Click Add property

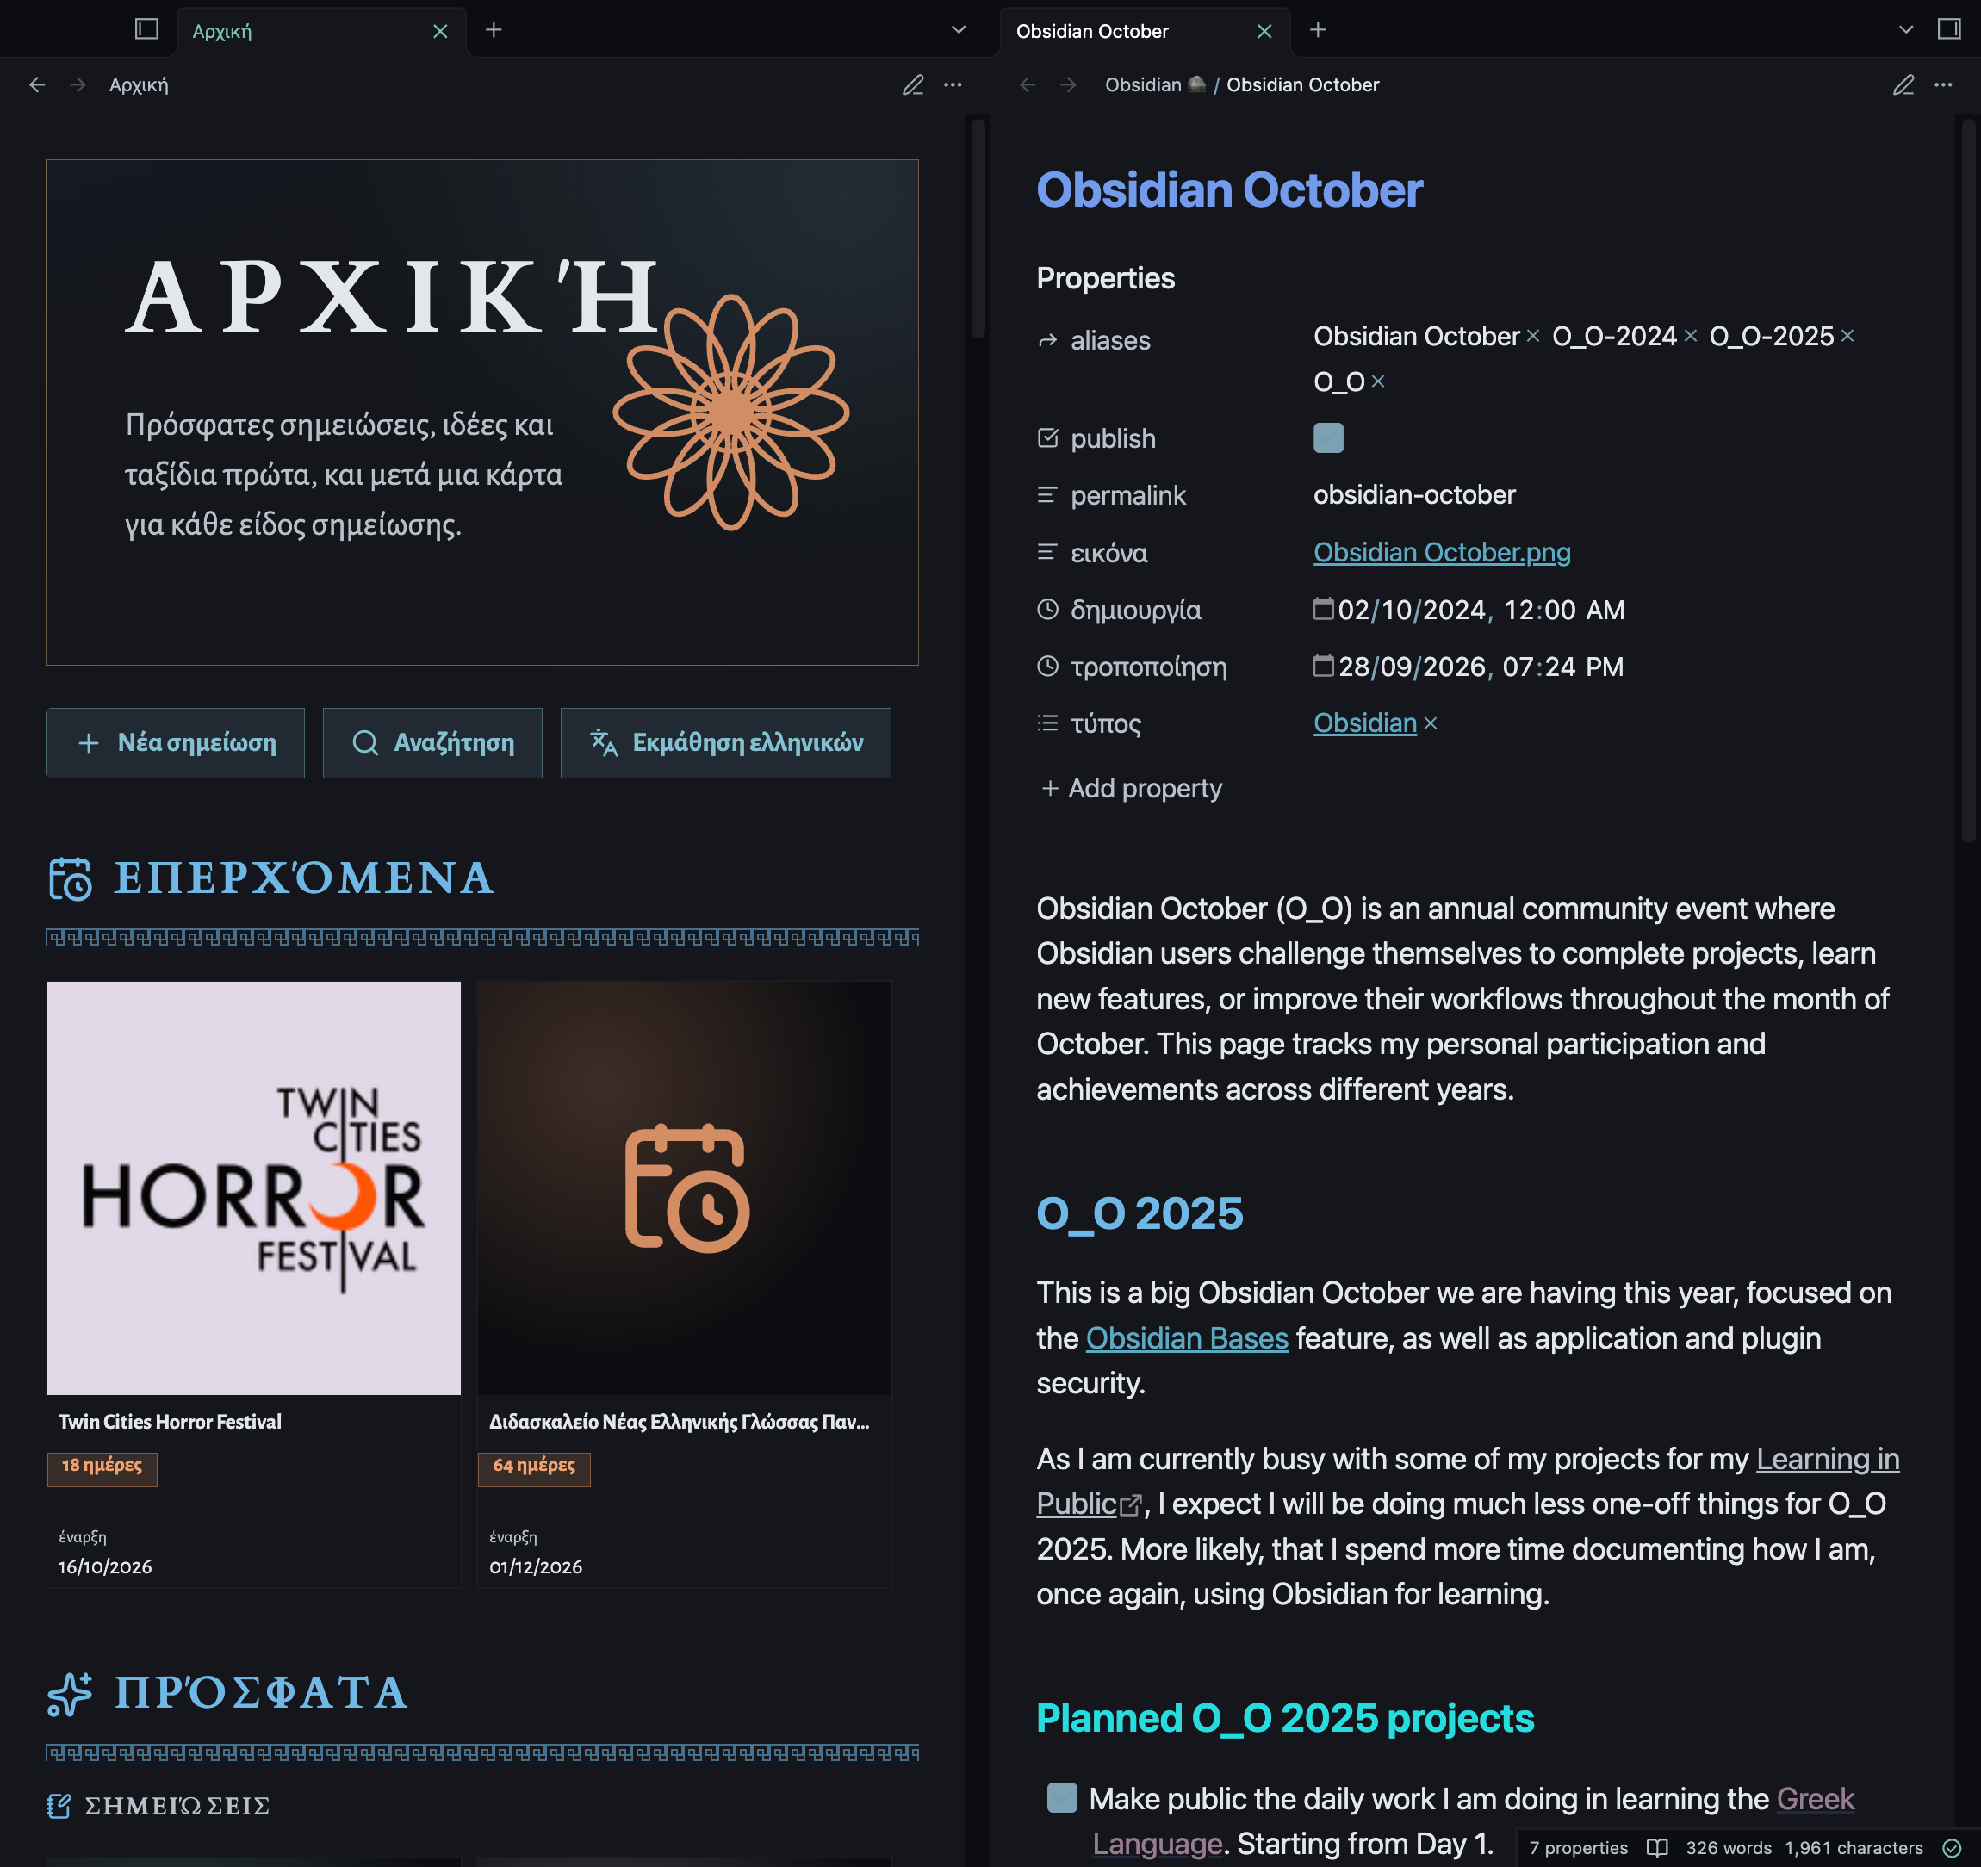click(1131, 788)
